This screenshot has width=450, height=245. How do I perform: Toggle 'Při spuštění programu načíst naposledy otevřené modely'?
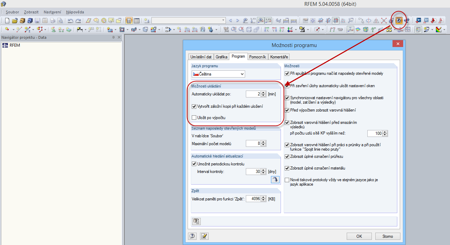(x=287, y=73)
